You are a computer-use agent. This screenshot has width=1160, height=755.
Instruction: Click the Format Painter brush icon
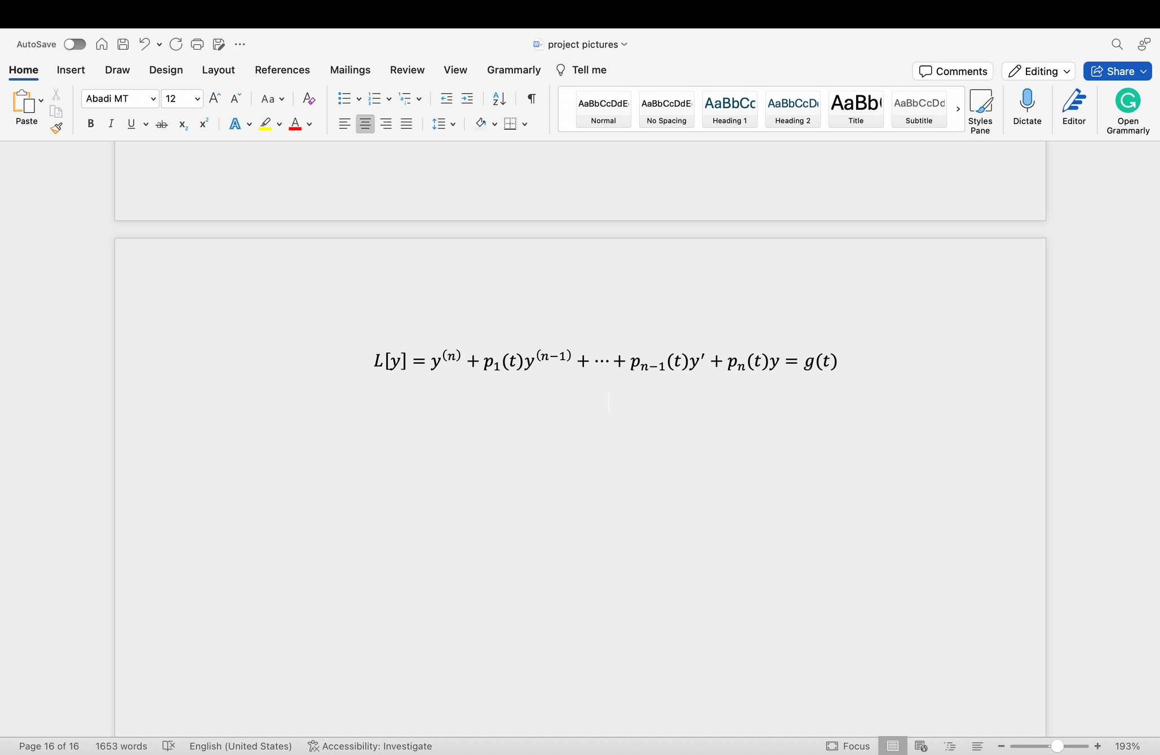click(x=56, y=129)
